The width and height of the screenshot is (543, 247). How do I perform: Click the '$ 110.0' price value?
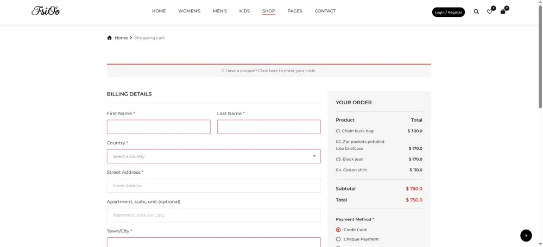(416, 170)
